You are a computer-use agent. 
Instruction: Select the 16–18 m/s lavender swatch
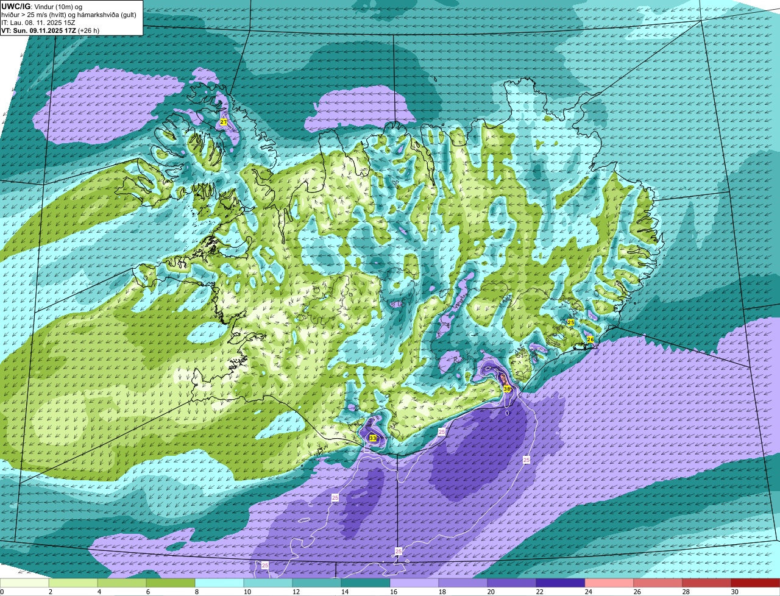(x=414, y=583)
